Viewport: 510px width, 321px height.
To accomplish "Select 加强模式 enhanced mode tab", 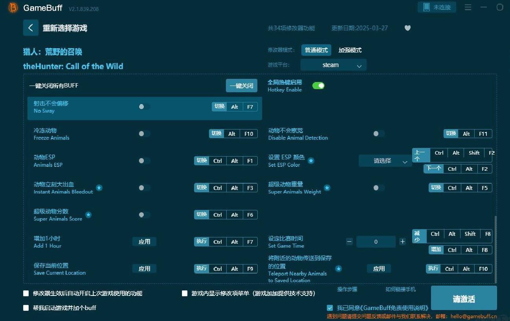I will [x=350, y=50].
